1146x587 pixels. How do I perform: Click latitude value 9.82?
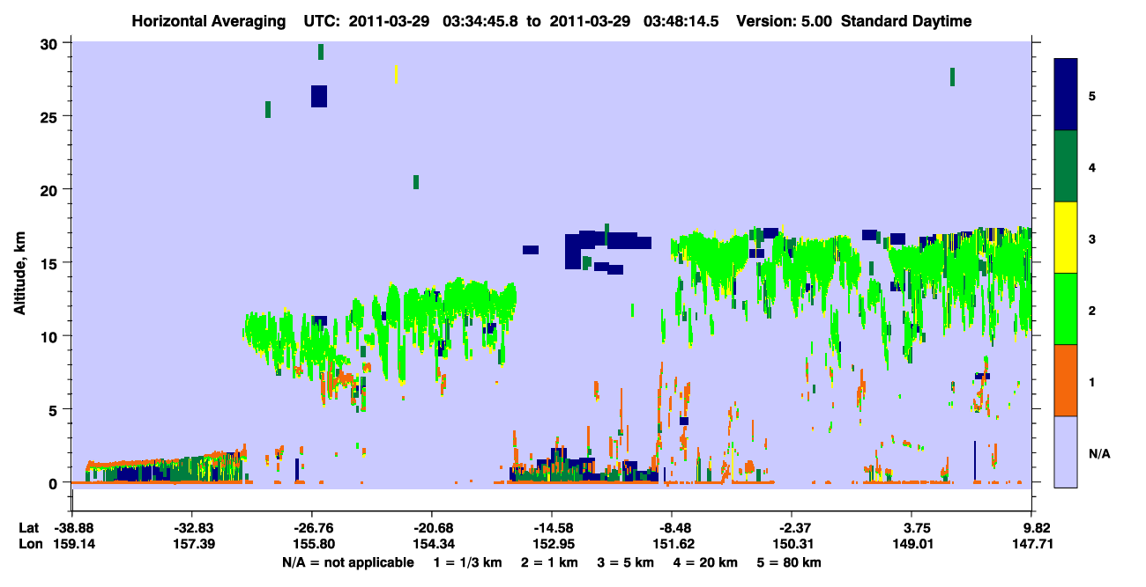point(1037,528)
